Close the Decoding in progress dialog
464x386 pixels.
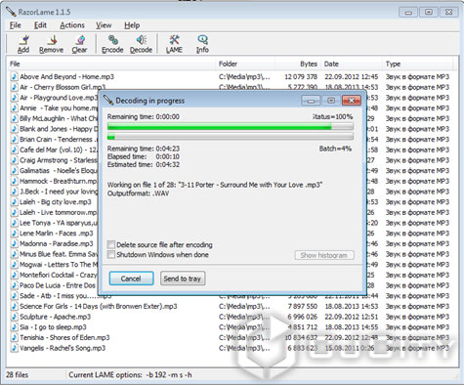351,101
